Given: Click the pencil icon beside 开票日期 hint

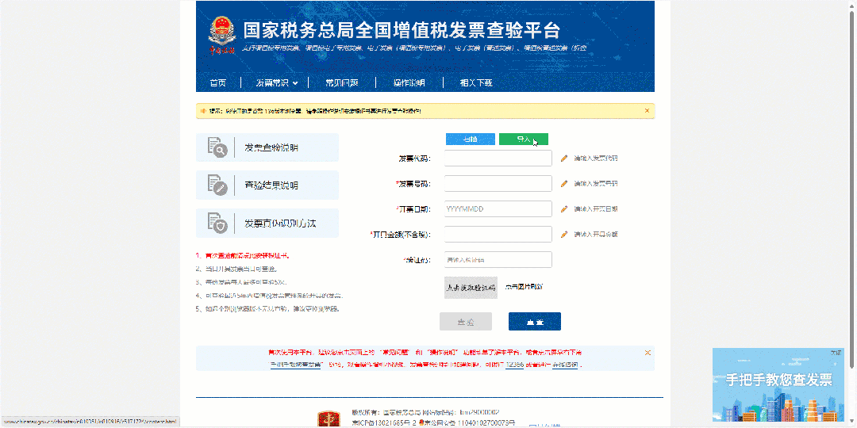Looking at the screenshot, I should (x=565, y=208).
